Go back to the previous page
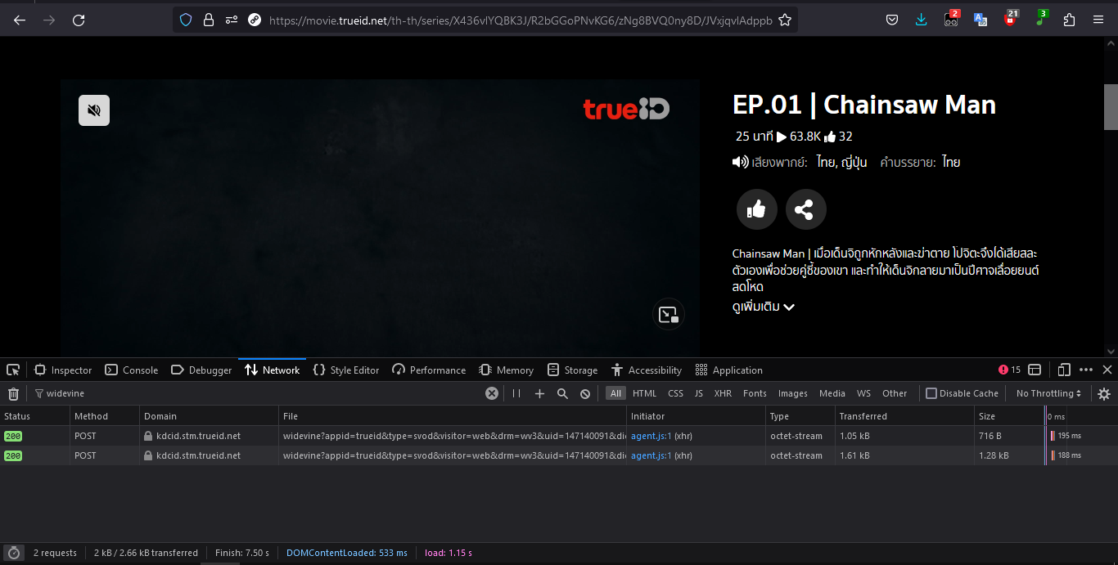This screenshot has height=565, width=1118. click(x=20, y=20)
